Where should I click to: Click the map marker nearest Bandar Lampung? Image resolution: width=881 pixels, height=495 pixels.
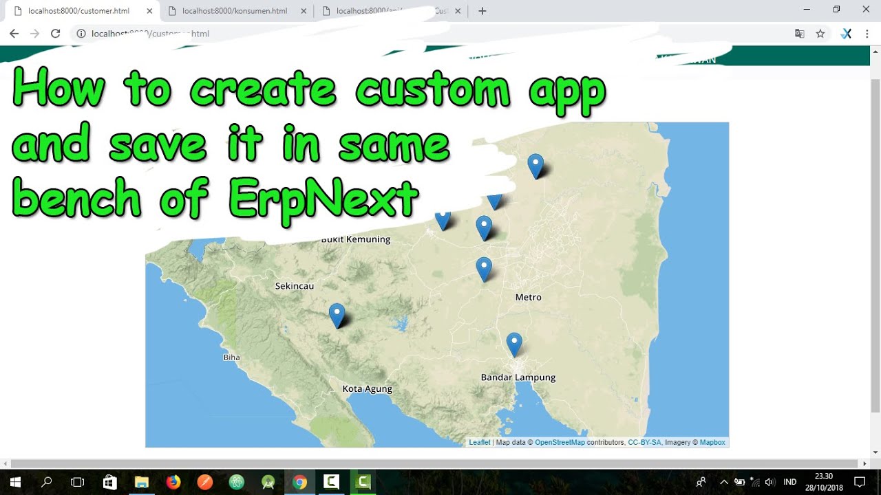click(x=514, y=345)
